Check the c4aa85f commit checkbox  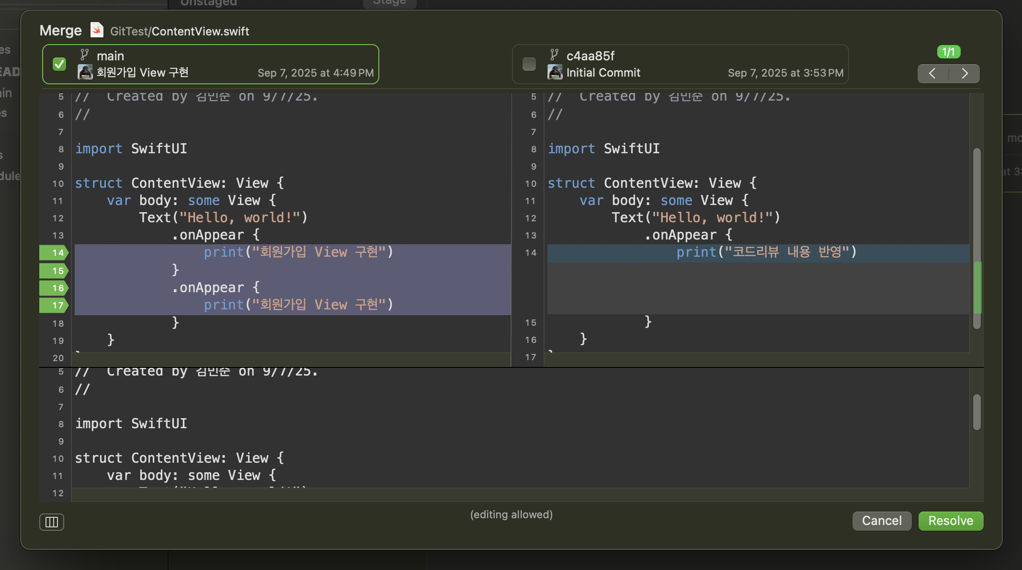pos(529,64)
